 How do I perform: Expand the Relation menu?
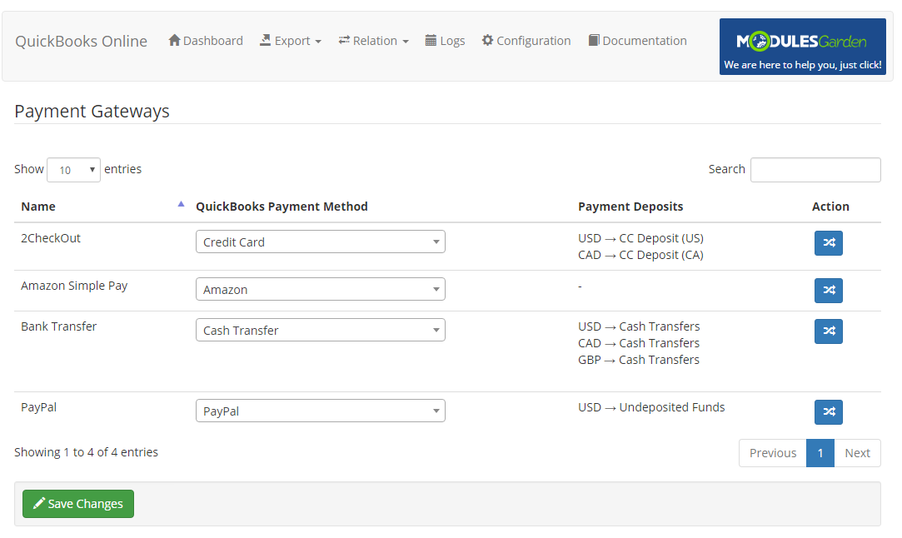[373, 41]
